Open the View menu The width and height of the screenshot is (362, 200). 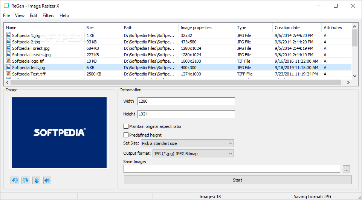pyautogui.click(x=20, y=15)
